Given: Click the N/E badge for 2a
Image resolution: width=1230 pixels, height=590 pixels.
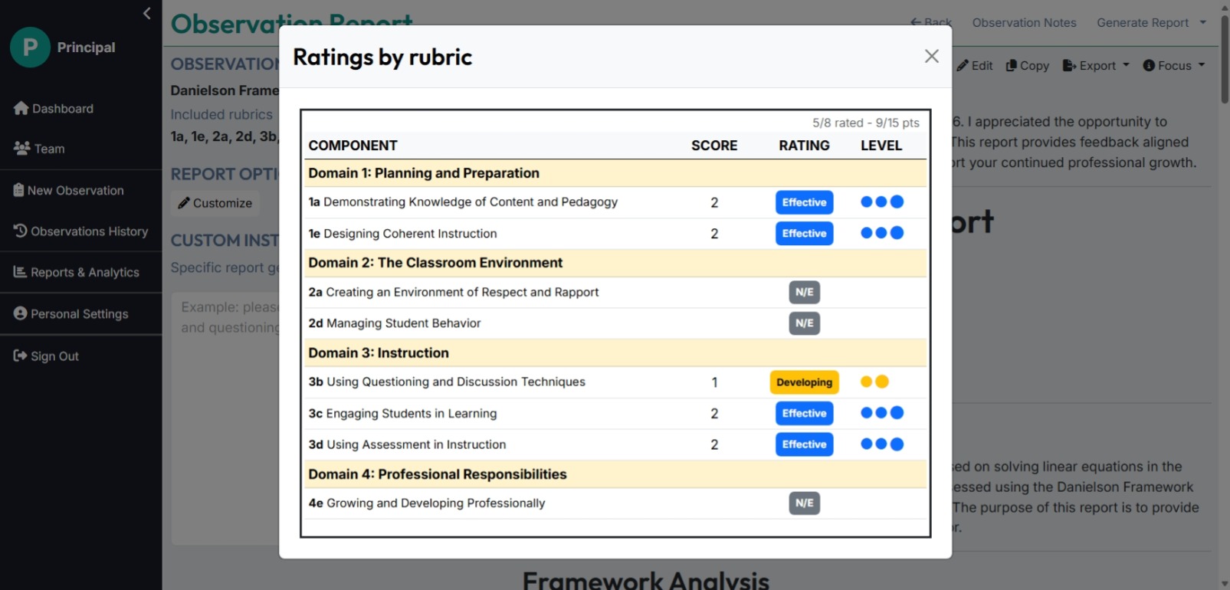Looking at the screenshot, I should tap(804, 292).
